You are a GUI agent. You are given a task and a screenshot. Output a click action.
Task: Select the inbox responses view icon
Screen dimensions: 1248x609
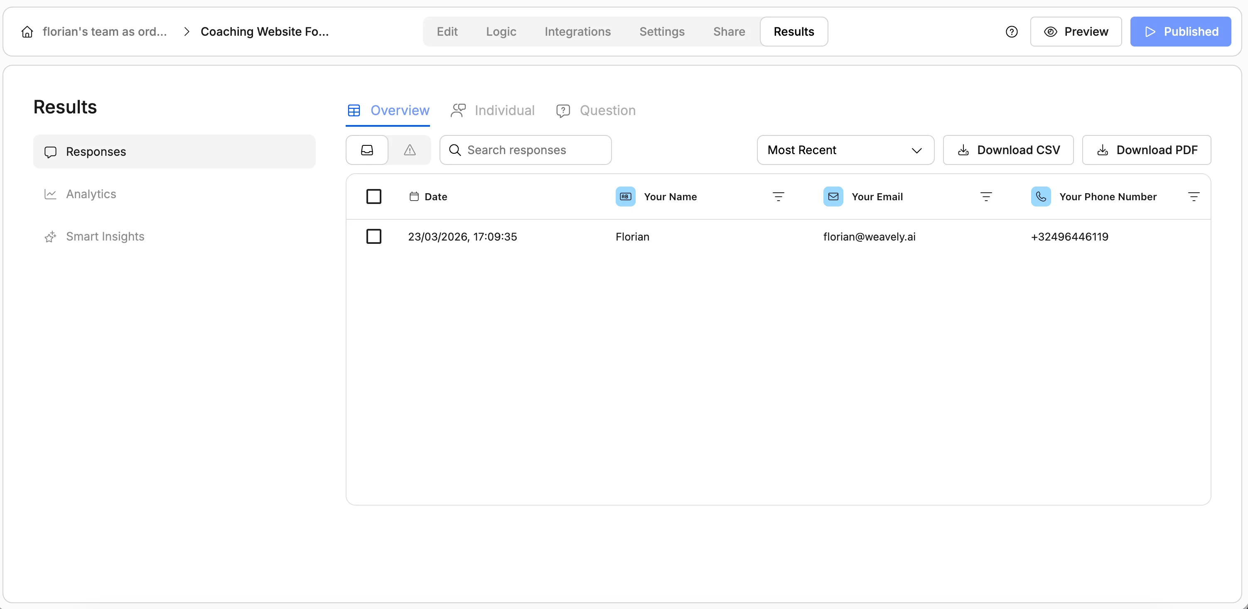point(367,150)
